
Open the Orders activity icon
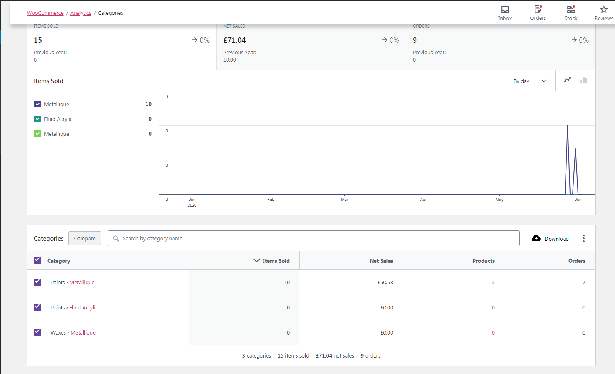click(x=538, y=9)
